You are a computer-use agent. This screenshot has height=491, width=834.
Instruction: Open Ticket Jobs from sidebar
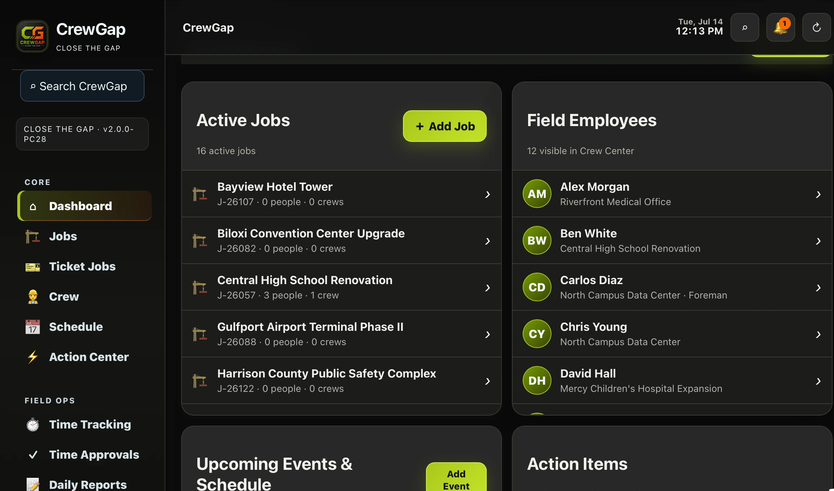tap(84, 267)
